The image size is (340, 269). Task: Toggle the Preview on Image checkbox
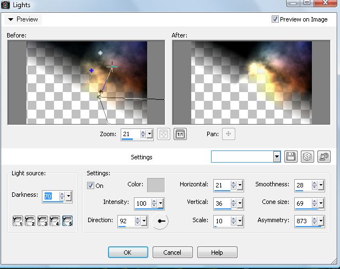(x=276, y=19)
